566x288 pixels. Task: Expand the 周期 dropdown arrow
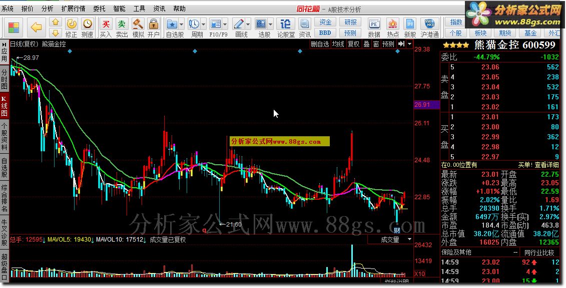click(x=204, y=24)
